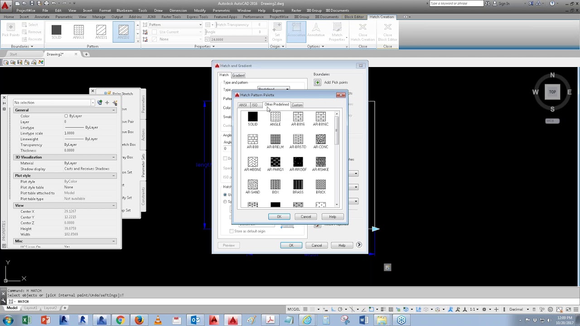Switch to the Custom patterns tab
The height and width of the screenshot is (326, 580).
pyautogui.click(x=297, y=105)
